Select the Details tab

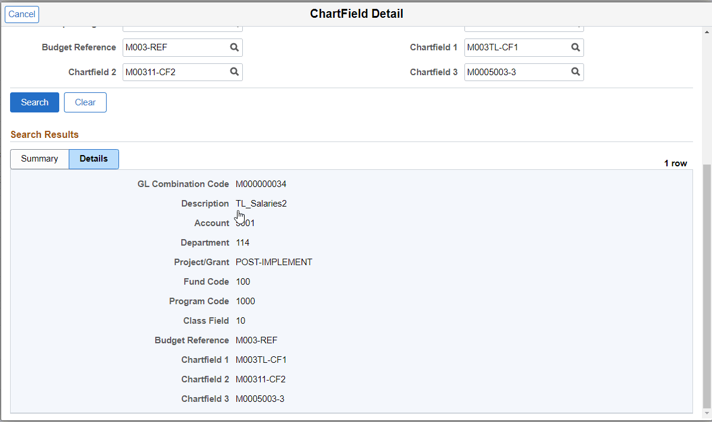(x=93, y=159)
